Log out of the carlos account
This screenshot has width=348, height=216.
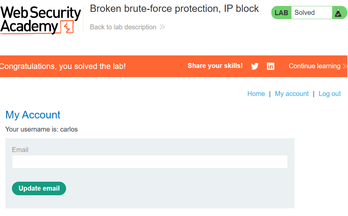pos(329,94)
